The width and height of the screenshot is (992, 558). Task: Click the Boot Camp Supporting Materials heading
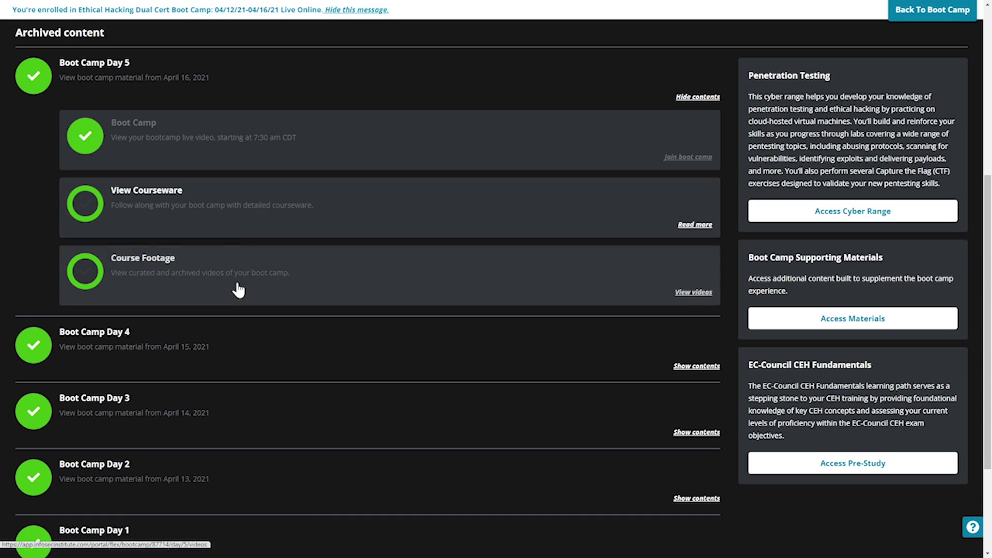(815, 258)
